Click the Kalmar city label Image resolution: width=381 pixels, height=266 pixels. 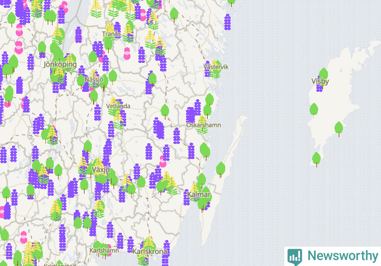pos(199,195)
